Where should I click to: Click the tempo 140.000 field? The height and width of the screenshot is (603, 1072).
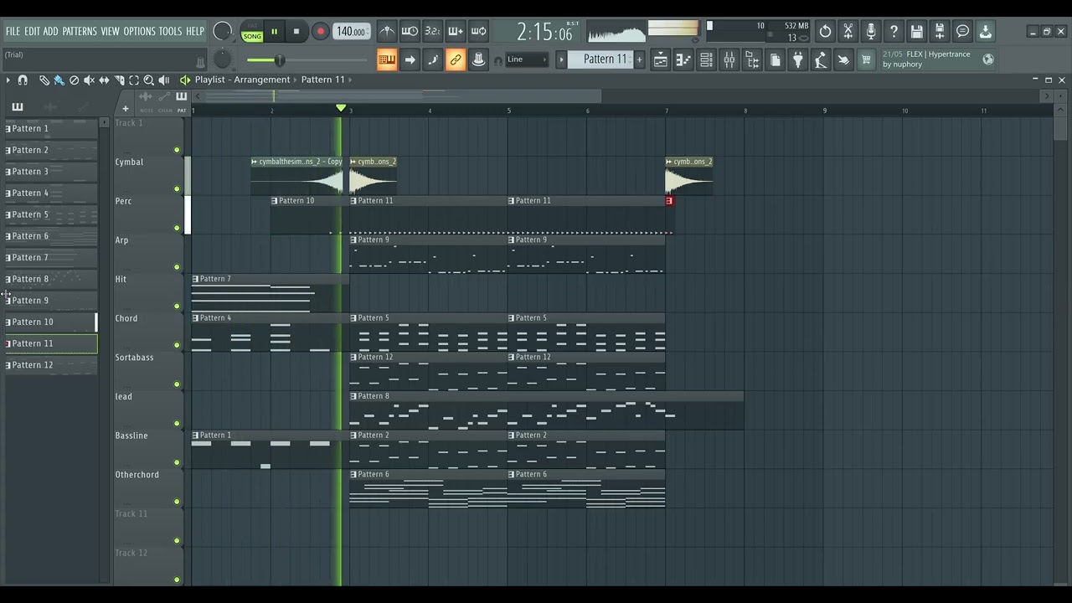[351, 32]
